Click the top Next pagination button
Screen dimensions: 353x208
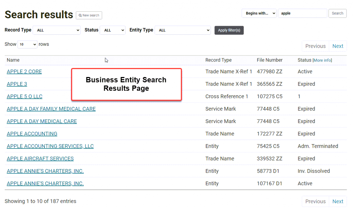[338, 46]
